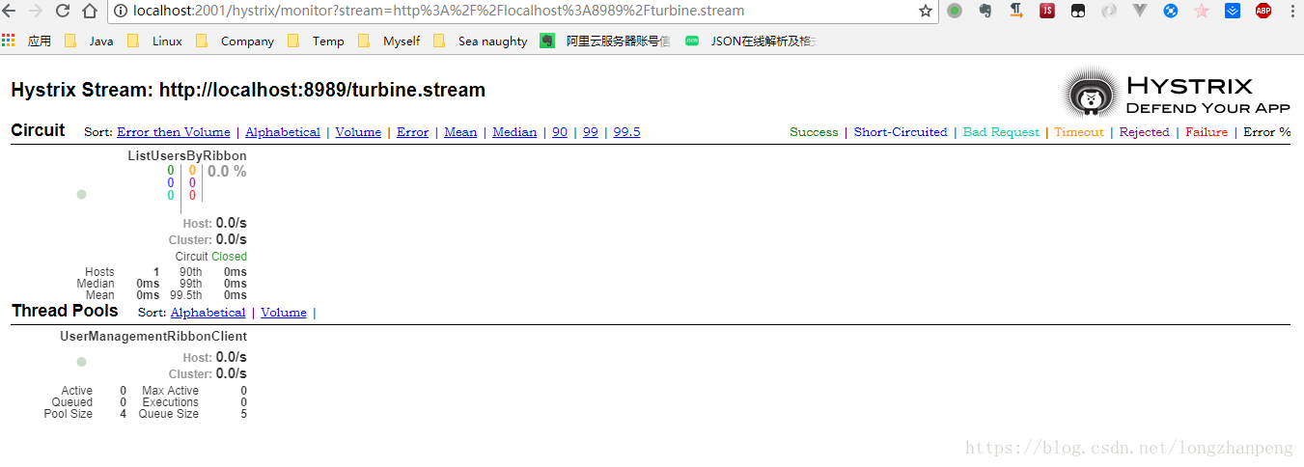The height and width of the screenshot is (467, 1304).
Task: Open the red JS extension icon
Action: click(x=1047, y=11)
